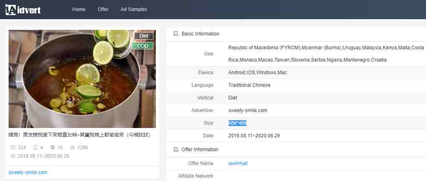Screen dimensions: 426x181
Task: Go to the Offer page
Action: tap(103, 9)
